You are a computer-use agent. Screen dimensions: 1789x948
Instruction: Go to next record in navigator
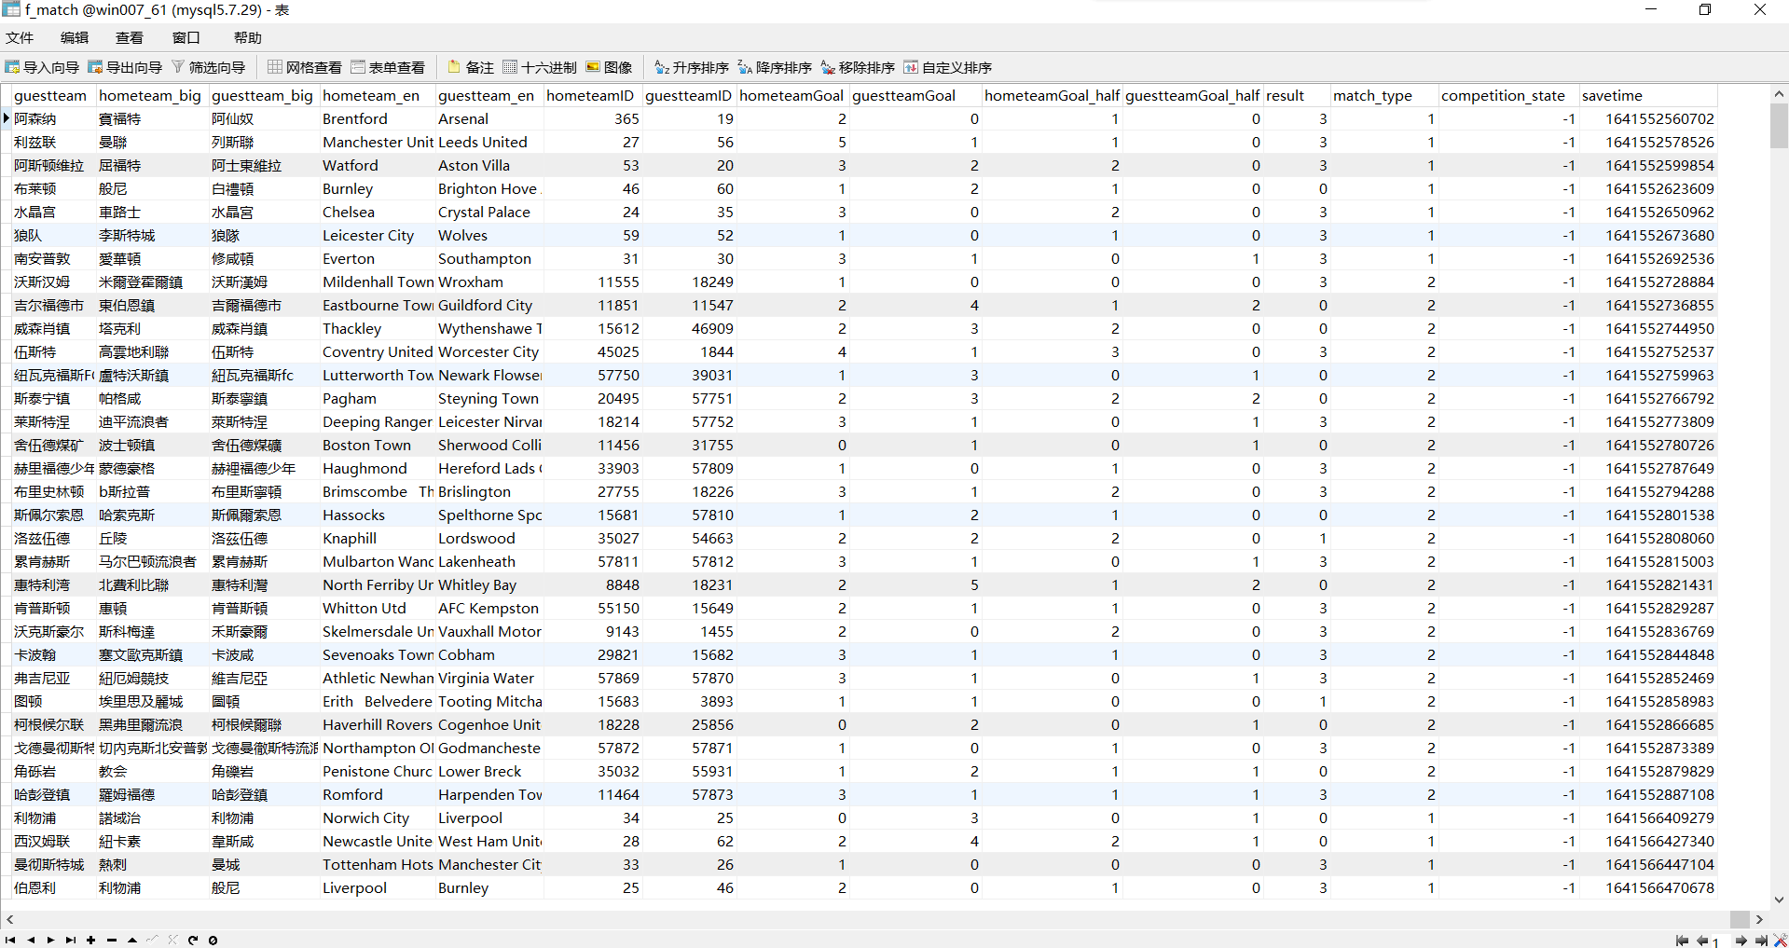[50, 940]
